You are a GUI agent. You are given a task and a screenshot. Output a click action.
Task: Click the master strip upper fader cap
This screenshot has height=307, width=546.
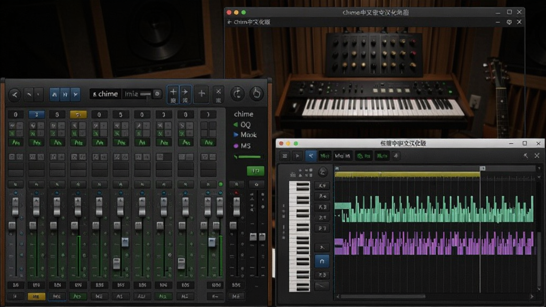pos(236,206)
